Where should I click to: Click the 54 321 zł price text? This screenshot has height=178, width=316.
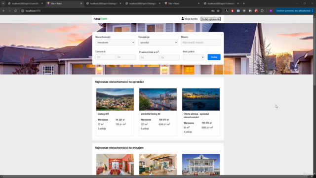pyautogui.click(x=120, y=120)
